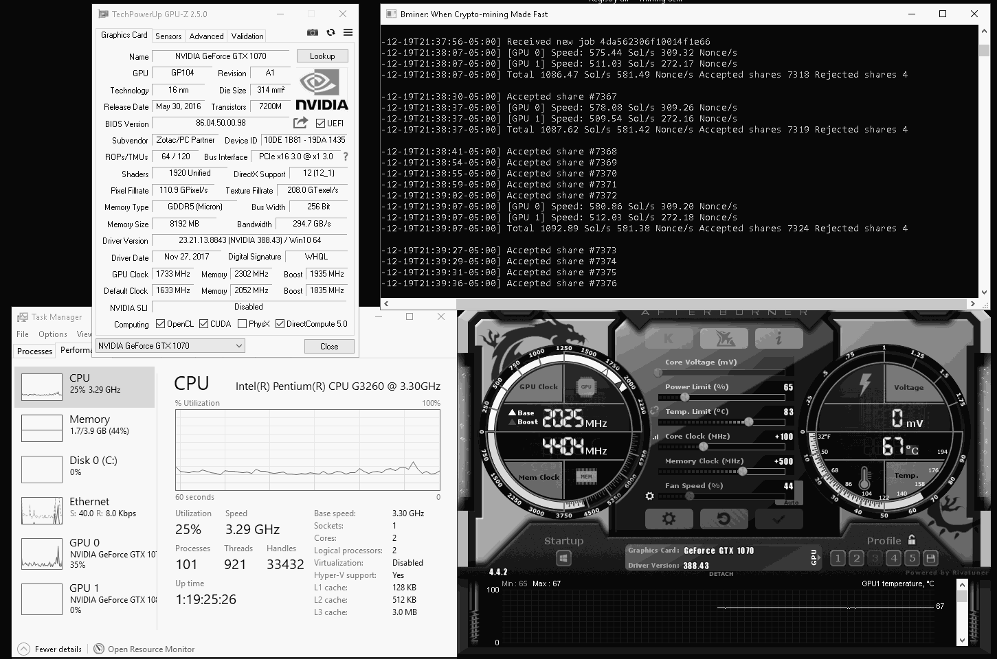
Task: Select GPU 0 in performance list
Action: click(85, 554)
